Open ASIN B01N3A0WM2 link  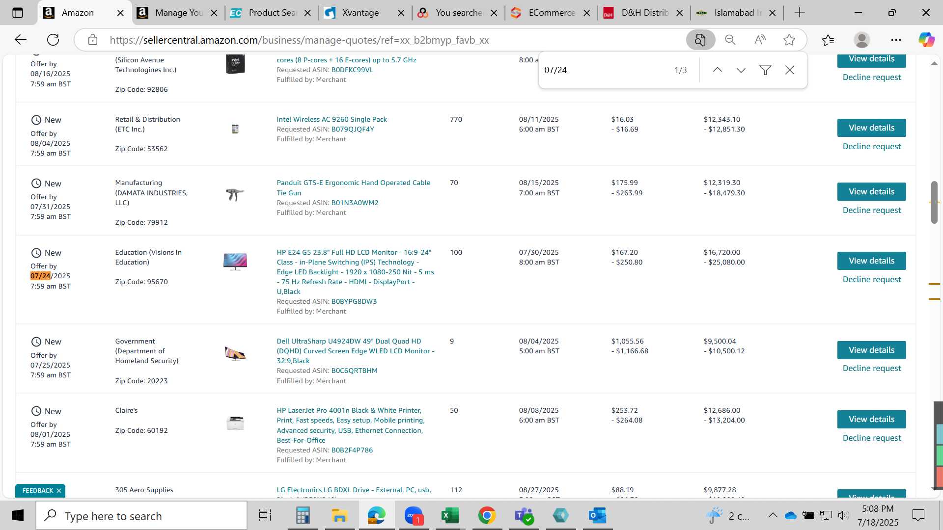(355, 203)
